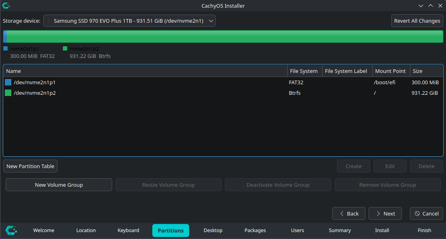446x239 pixels.
Task: Proceed with the Next button
Action: point(385,213)
